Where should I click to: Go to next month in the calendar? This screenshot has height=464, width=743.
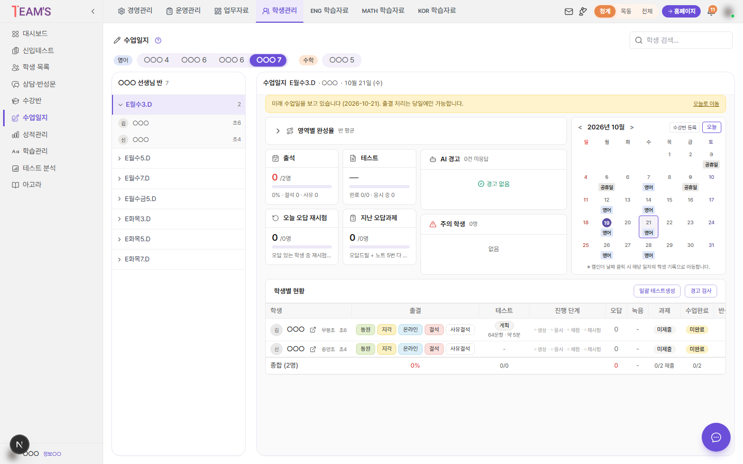[632, 127]
